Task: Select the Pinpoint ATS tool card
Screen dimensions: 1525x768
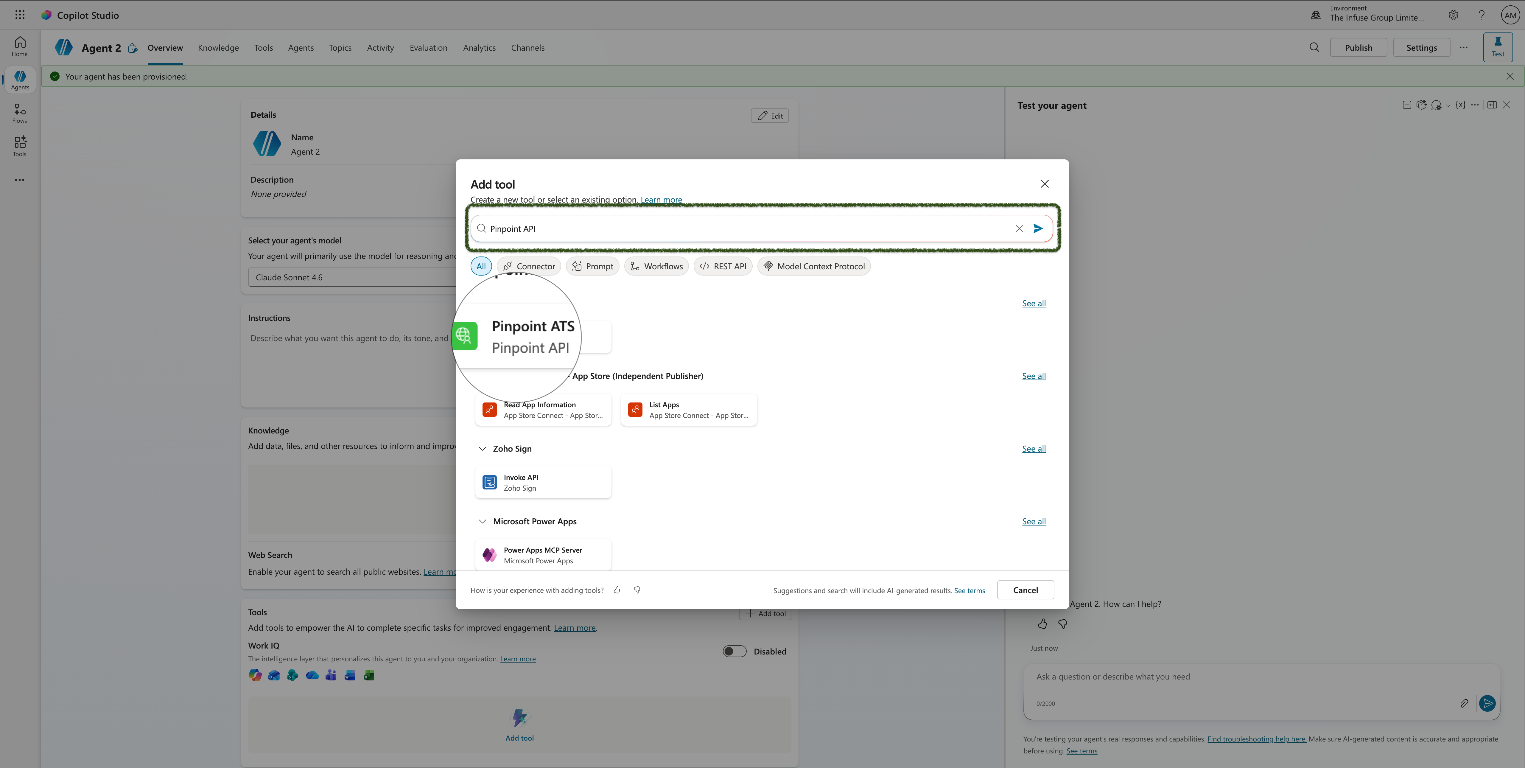Action: click(x=532, y=336)
